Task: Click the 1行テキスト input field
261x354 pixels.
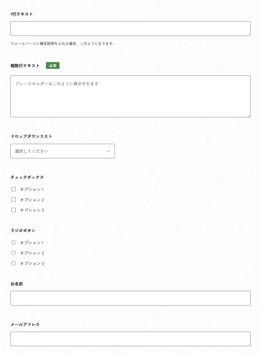Action: [130, 28]
